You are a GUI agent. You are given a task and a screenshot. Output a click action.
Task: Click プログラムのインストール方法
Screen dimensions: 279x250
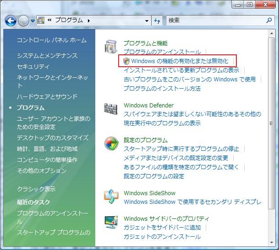[x=162, y=88]
